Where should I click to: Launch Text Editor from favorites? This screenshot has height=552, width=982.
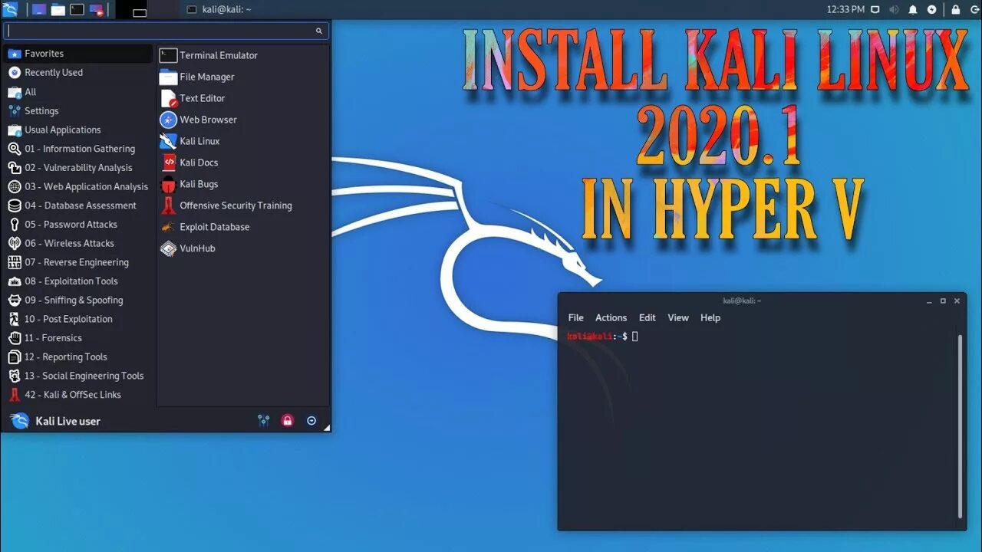243,98
